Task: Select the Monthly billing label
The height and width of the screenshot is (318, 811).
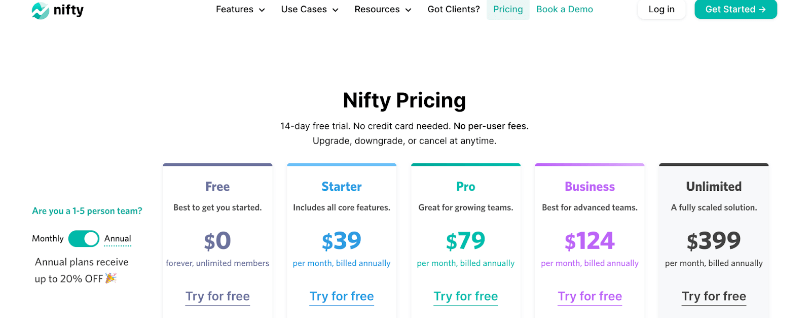Action: [48, 238]
